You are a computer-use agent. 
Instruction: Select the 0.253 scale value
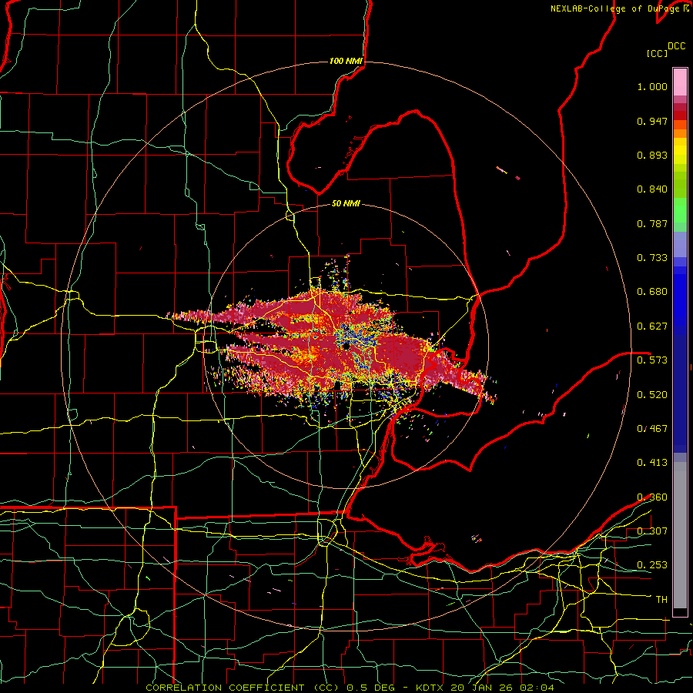coord(652,565)
